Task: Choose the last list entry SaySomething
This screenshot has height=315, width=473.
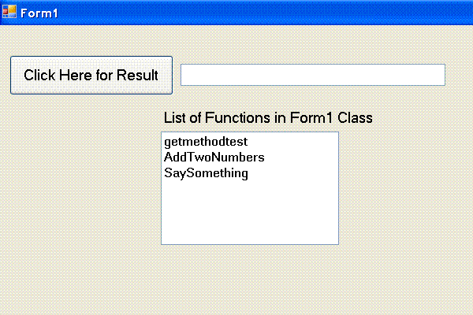Action: pos(206,173)
